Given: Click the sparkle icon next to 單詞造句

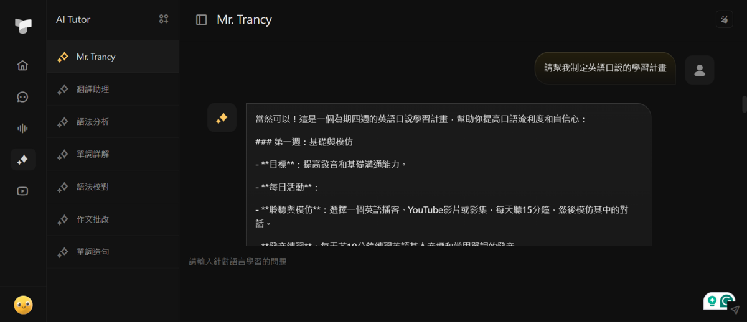Looking at the screenshot, I should (63, 252).
